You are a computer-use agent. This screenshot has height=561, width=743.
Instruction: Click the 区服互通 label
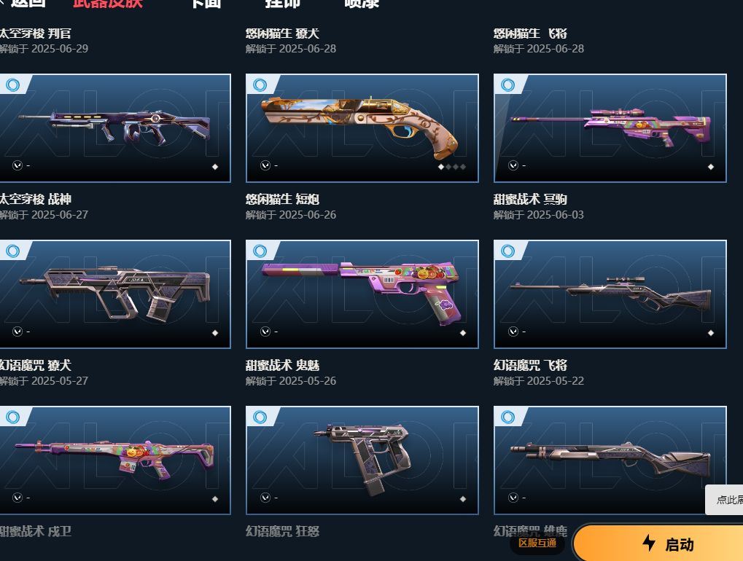click(x=537, y=543)
